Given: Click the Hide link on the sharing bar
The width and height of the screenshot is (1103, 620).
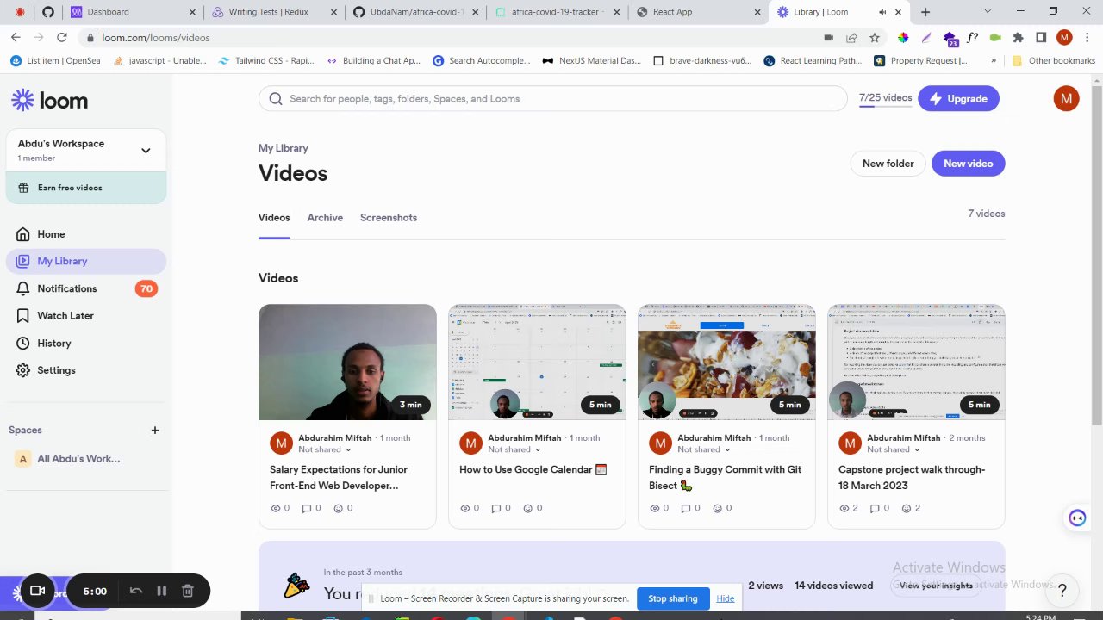Looking at the screenshot, I should tap(726, 598).
